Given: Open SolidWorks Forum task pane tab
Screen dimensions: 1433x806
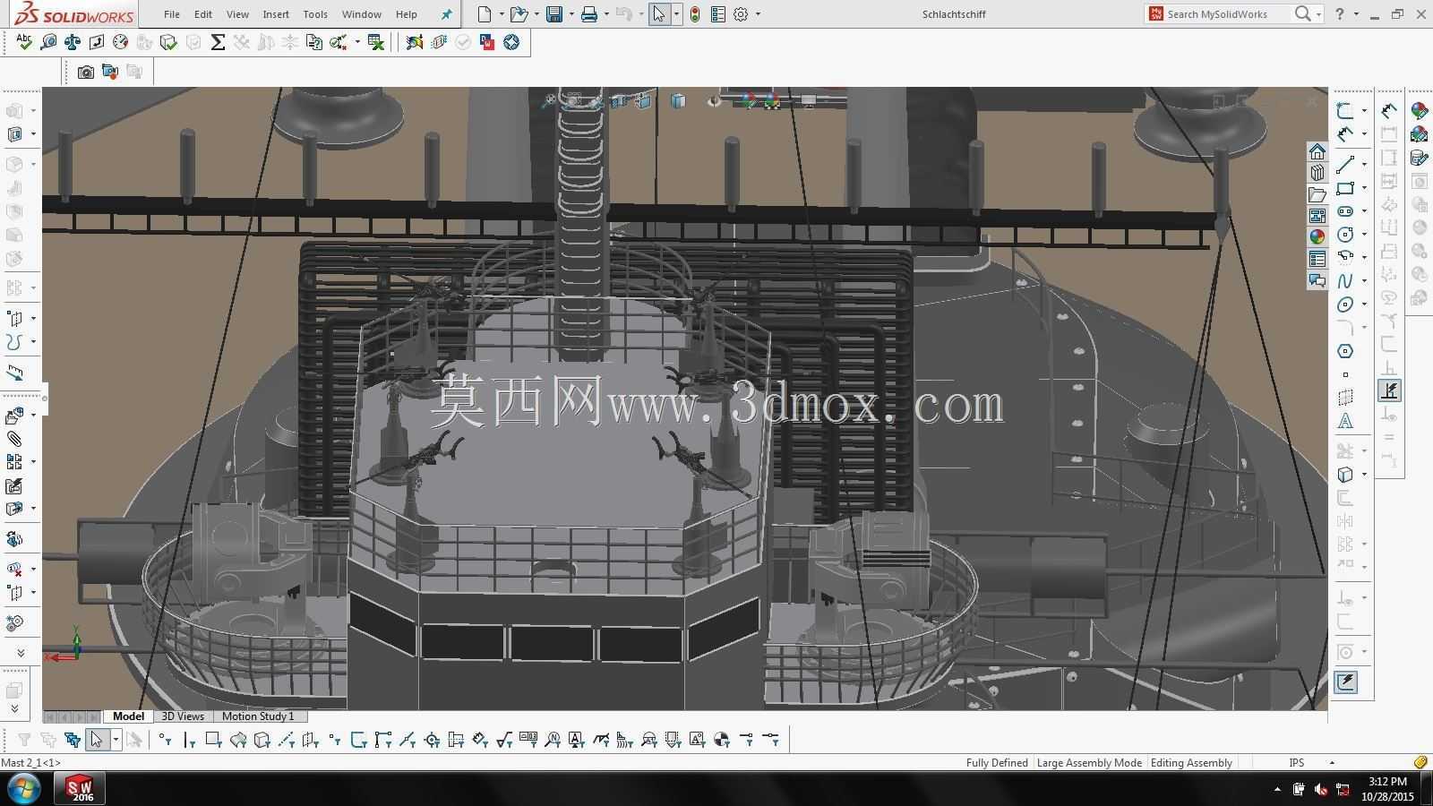Looking at the screenshot, I should click(1317, 280).
